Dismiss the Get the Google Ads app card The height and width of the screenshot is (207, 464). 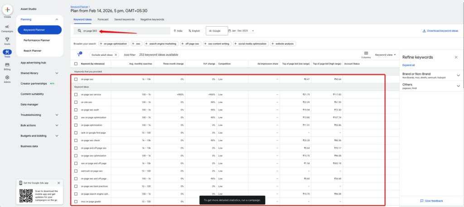[x=58, y=183]
